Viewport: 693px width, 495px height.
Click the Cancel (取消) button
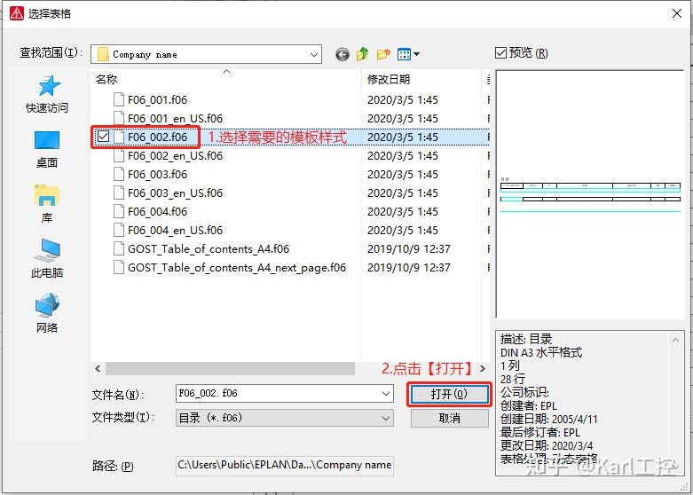click(x=450, y=418)
